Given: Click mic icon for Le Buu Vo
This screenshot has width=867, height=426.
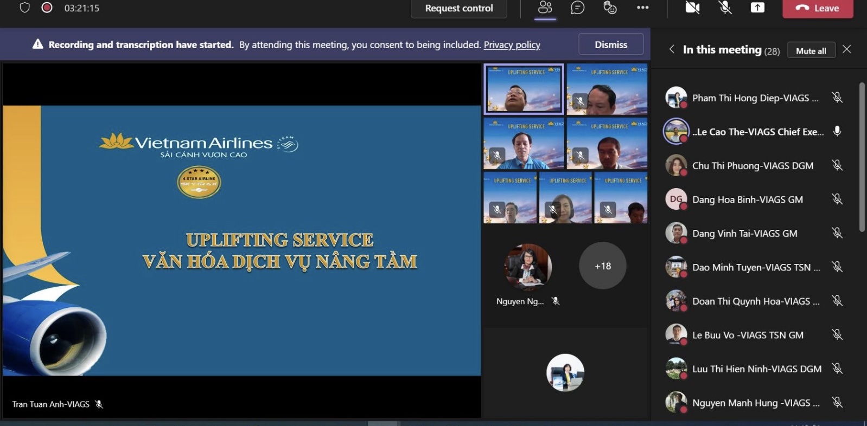Looking at the screenshot, I should (x=837, y=335).
